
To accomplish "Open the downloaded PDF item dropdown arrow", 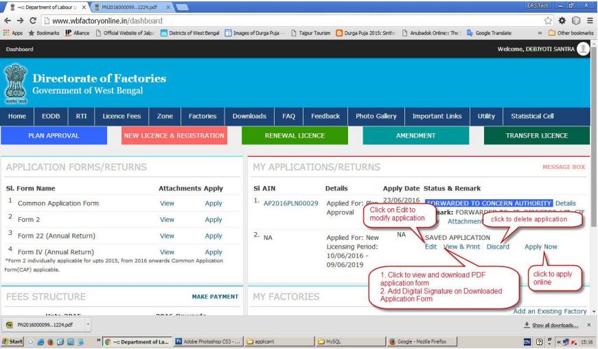I will (x=88, y=325).
